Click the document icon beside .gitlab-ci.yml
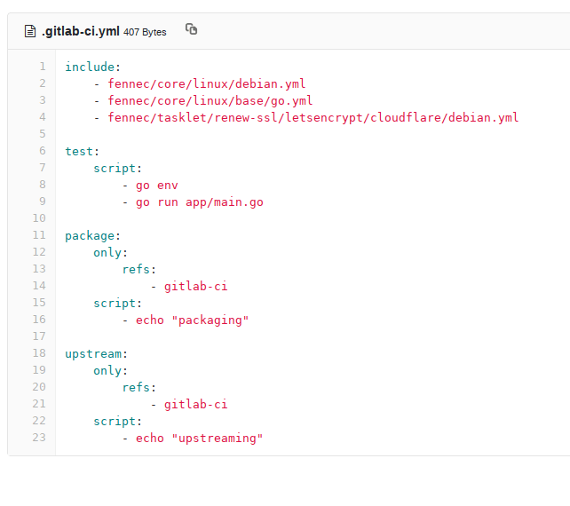 (30, 31)
